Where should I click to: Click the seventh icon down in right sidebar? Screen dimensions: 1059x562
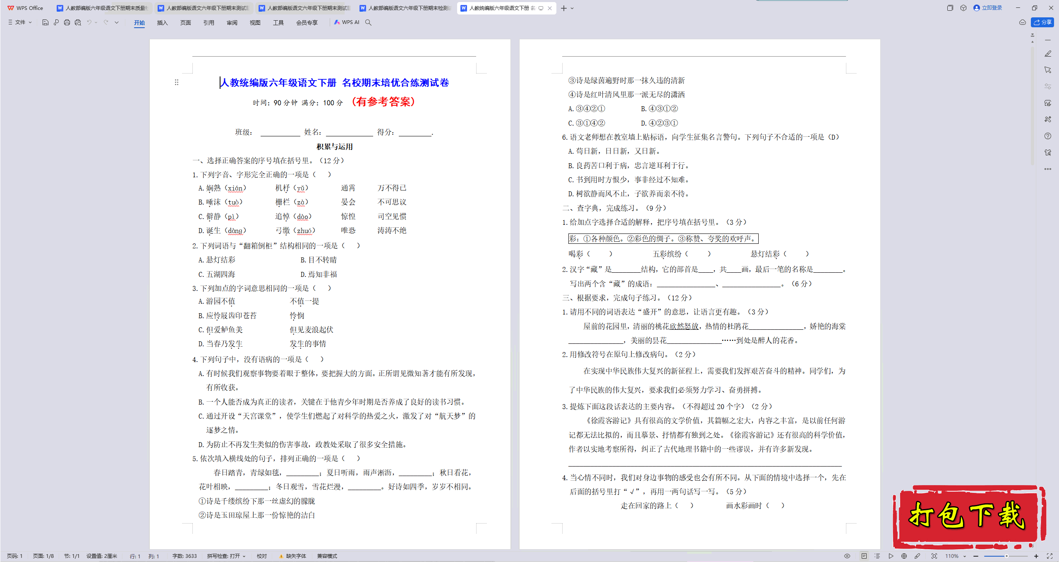tap(1048, 152)
